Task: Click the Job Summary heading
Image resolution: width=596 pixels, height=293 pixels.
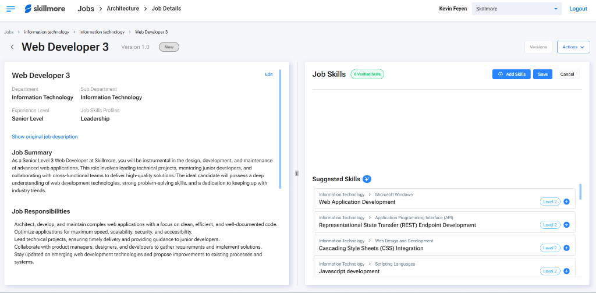Action: coord(32,153)
